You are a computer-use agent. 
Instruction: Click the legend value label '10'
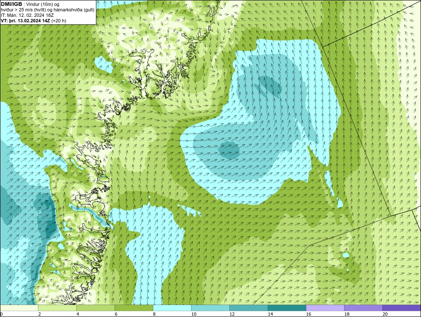click(194, 314)
